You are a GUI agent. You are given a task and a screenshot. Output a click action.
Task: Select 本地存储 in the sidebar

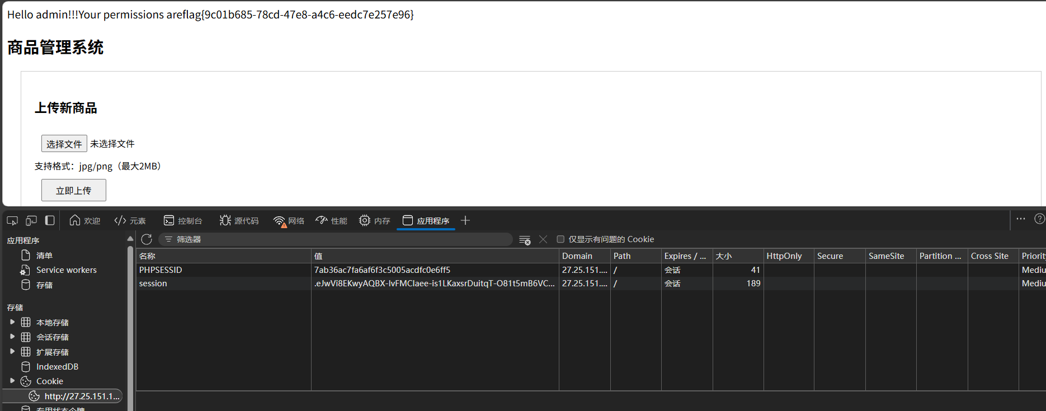tap(53, 322)
